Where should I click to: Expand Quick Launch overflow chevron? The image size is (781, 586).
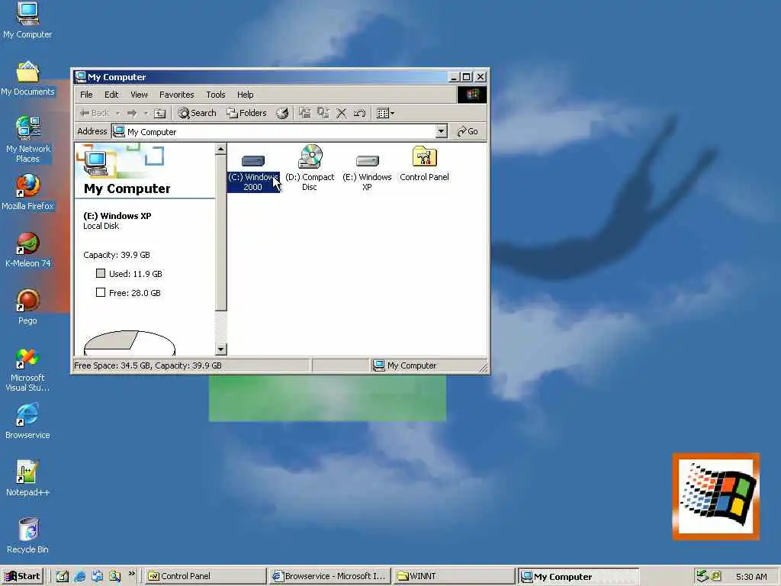pyautogui.click(x=131, y=574)
